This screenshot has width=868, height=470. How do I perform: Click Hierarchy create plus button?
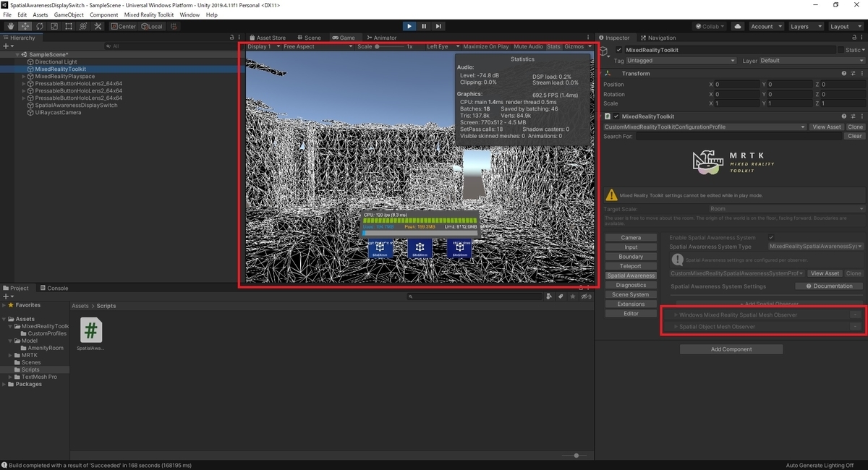click(7, 46)
